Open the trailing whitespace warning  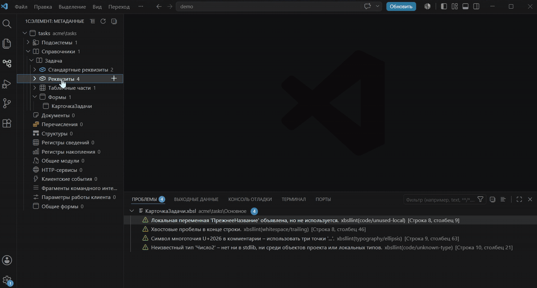pos(330,229)
